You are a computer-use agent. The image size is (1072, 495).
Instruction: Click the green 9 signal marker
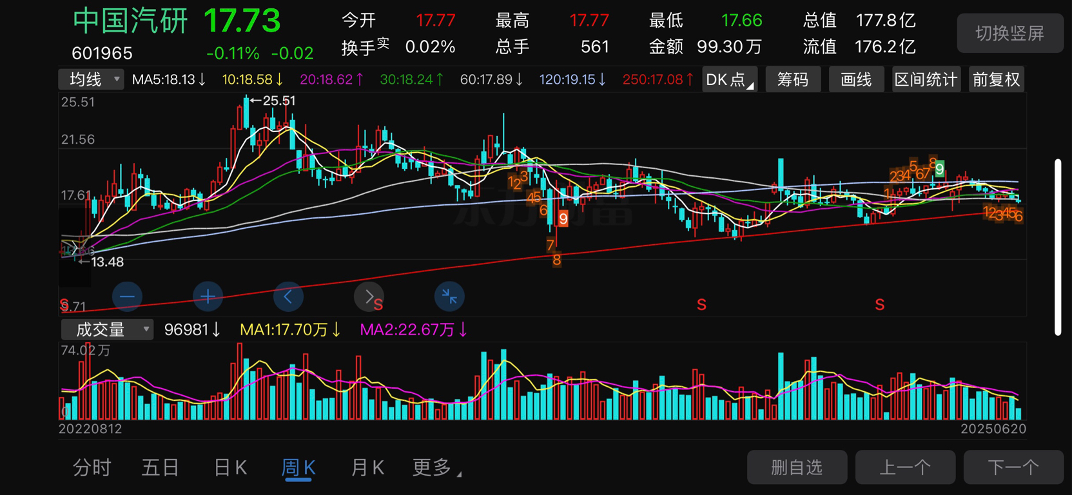(x=940, y=169)
